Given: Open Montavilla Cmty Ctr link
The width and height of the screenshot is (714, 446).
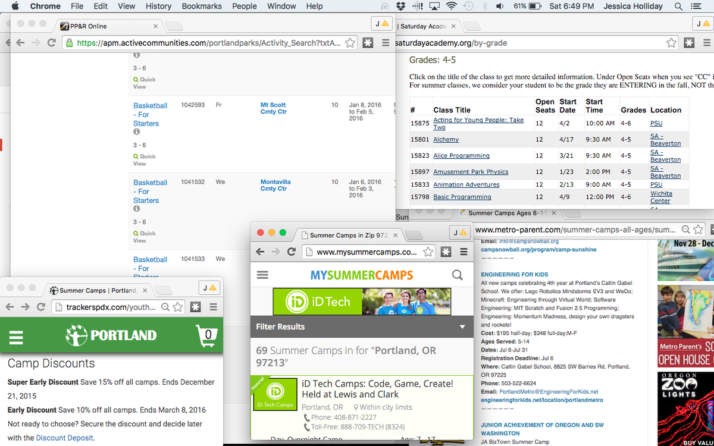Looking at the screenshot, I should coord(275,185).
